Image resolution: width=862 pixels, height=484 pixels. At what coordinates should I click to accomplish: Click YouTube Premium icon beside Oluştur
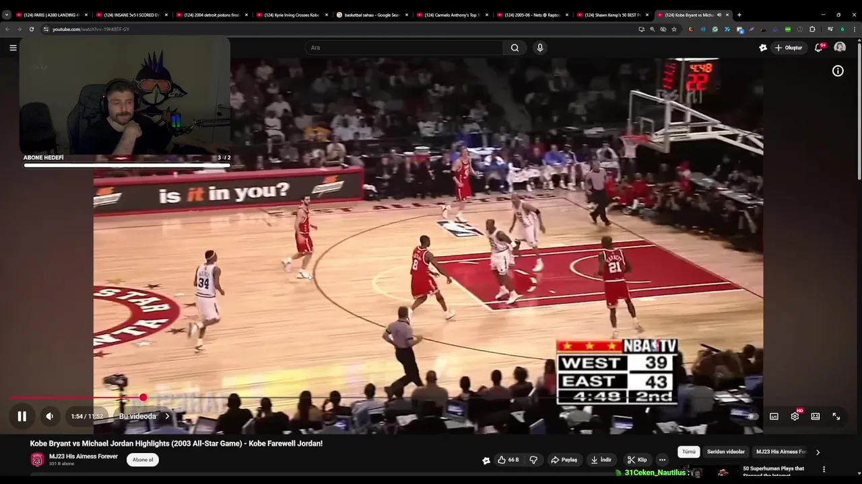coord(762,48)
